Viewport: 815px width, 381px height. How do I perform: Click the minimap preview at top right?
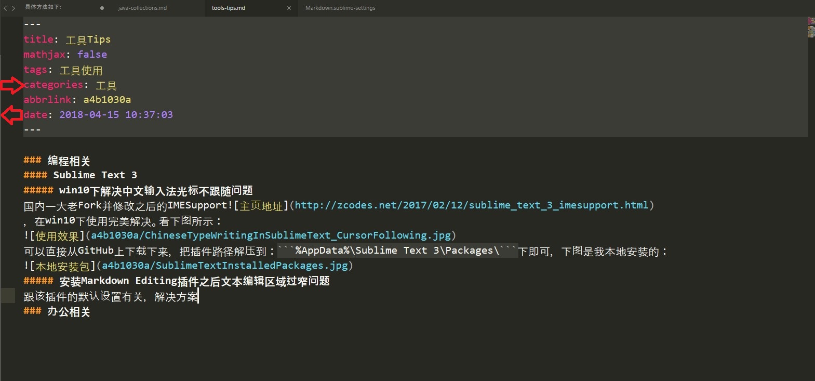point(811,27)
